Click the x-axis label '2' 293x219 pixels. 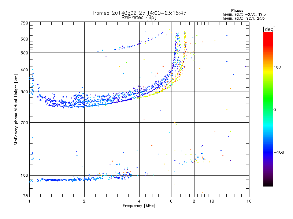click(84, 201)
